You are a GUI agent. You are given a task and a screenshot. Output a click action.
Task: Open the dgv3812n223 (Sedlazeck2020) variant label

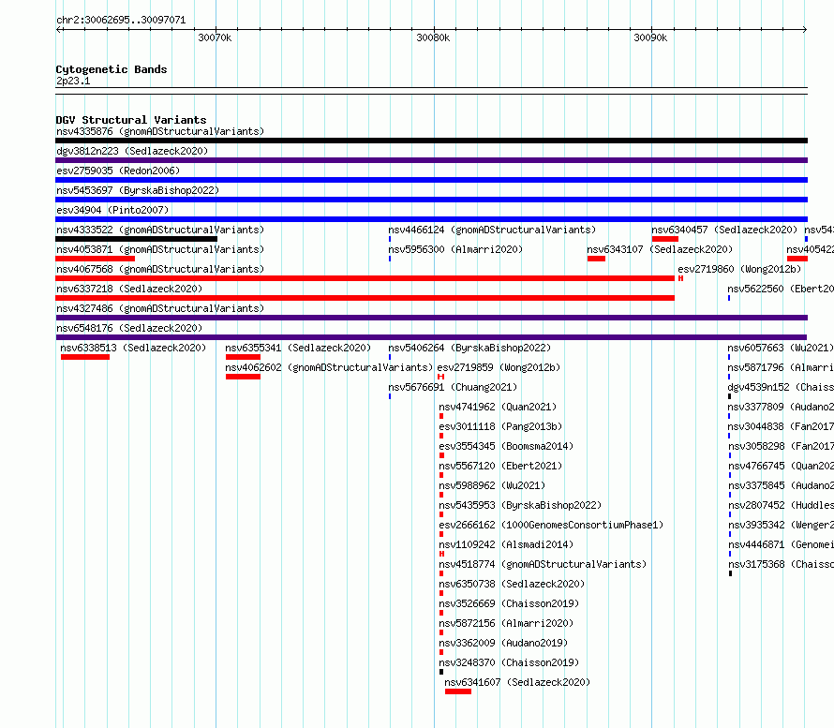coord(132,151)
